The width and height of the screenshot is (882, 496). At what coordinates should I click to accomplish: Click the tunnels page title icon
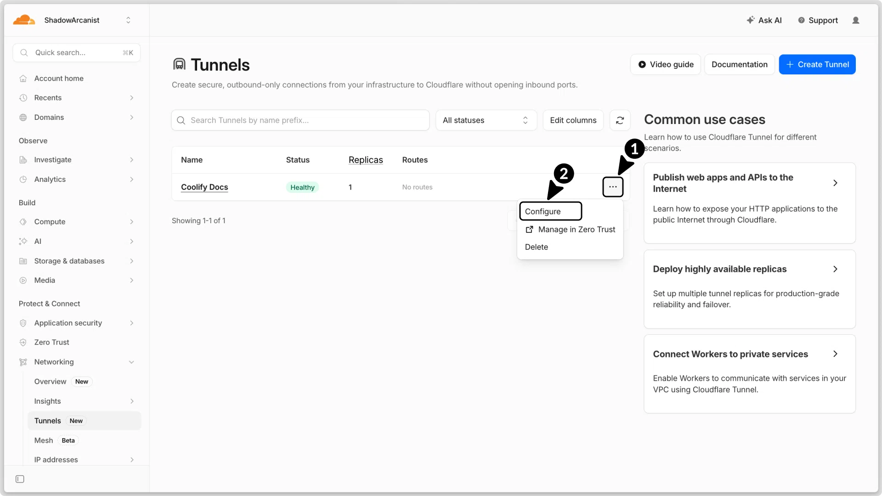(179, 64)
